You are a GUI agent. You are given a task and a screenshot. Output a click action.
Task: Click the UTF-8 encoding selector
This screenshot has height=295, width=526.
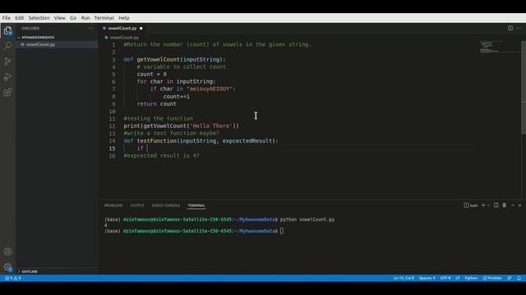tap(445, 279)
